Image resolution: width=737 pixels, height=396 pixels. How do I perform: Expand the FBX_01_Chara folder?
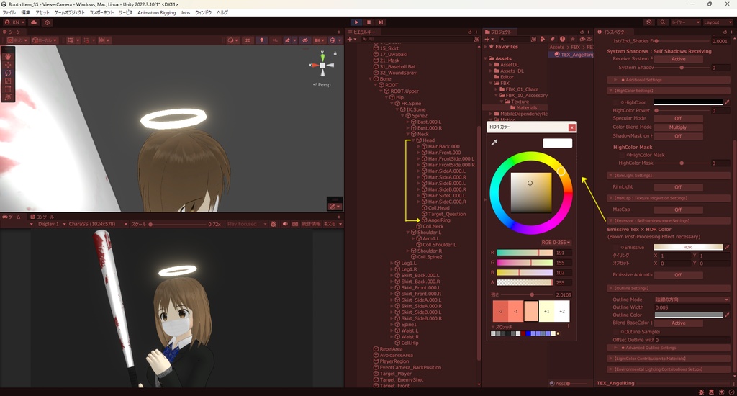496,89
